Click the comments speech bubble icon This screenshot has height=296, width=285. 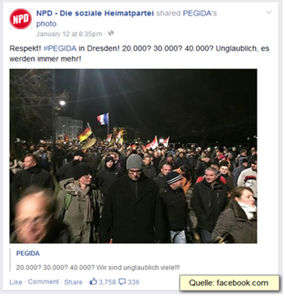[122, 282]
